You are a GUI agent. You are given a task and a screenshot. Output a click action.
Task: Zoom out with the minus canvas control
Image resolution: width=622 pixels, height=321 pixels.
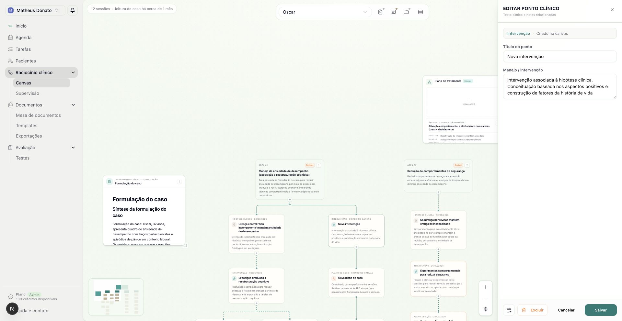pos(486,298)
